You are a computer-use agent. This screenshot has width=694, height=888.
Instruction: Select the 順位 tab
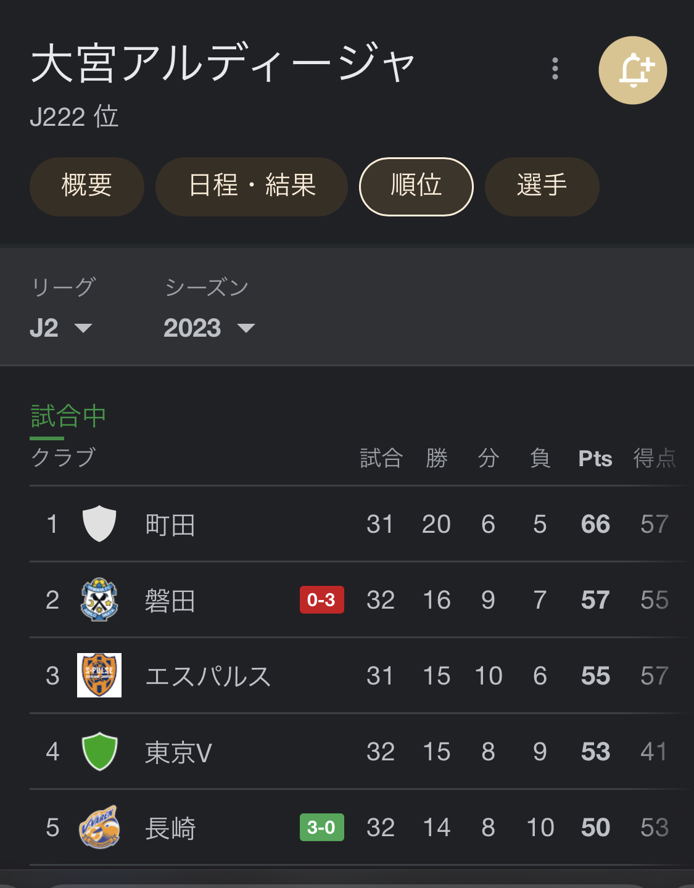[x=416, y=186]
